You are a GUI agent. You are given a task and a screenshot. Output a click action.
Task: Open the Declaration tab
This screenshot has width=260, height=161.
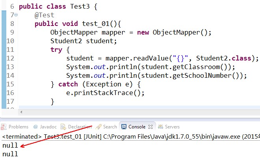coord(76,127)
